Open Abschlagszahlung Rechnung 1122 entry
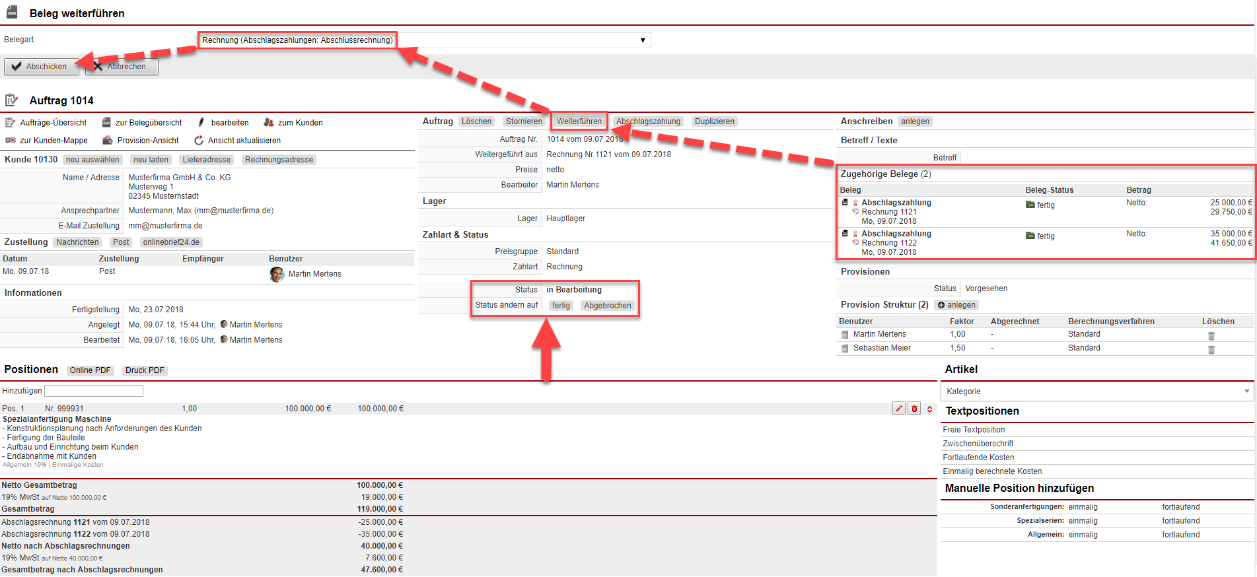 pyautogui.click(x=896, y=234)
